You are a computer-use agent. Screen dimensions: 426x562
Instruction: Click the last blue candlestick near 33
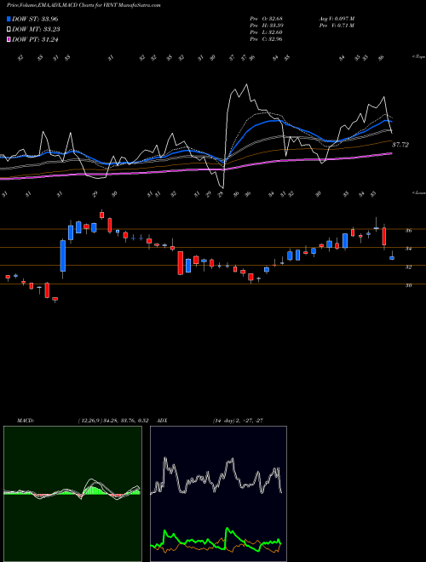(392, 258)
